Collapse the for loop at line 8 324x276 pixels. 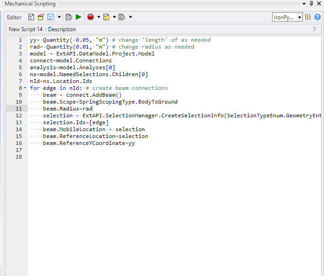click(25, 88)
